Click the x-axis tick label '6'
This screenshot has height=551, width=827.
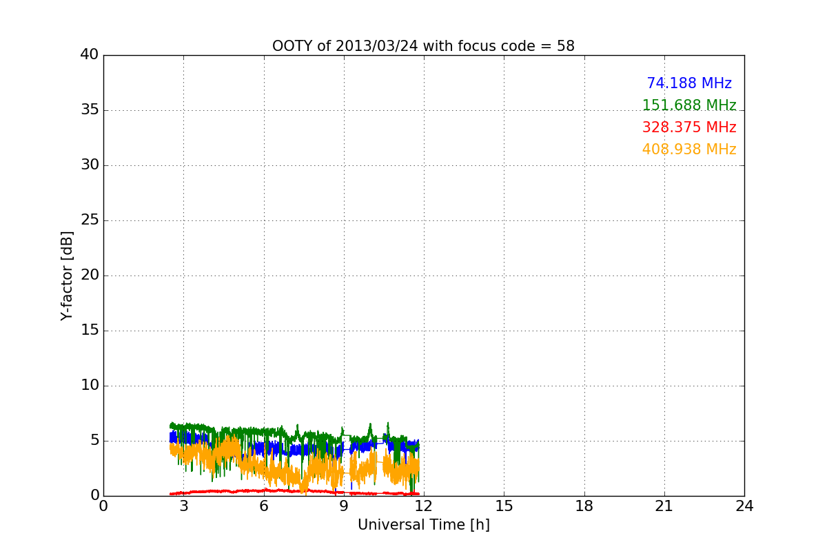(x=264, y=506)
